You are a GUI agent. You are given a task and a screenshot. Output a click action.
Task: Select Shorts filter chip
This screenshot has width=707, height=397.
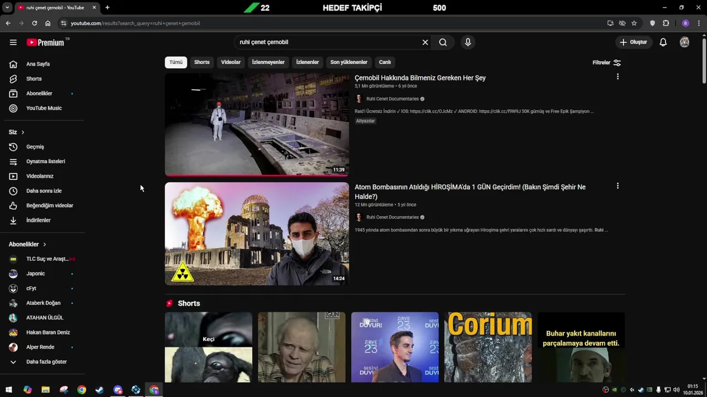pyautogui.click(x=202, y=62)
